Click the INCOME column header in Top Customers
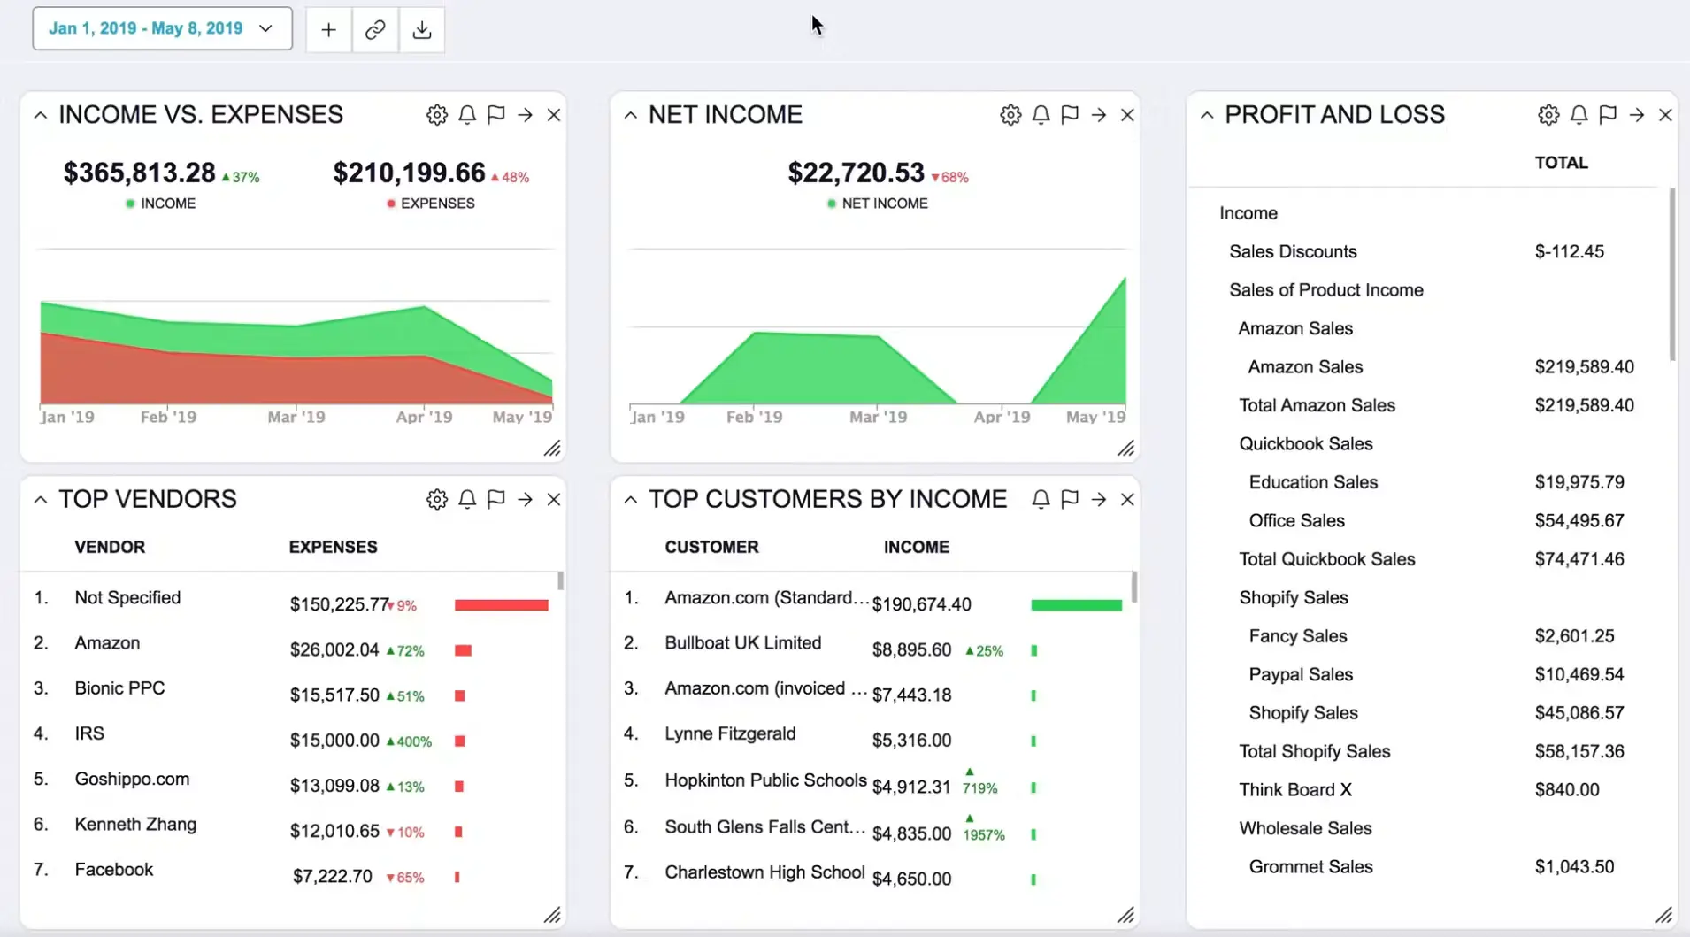1690x937 pixels. tap(916, 547)
